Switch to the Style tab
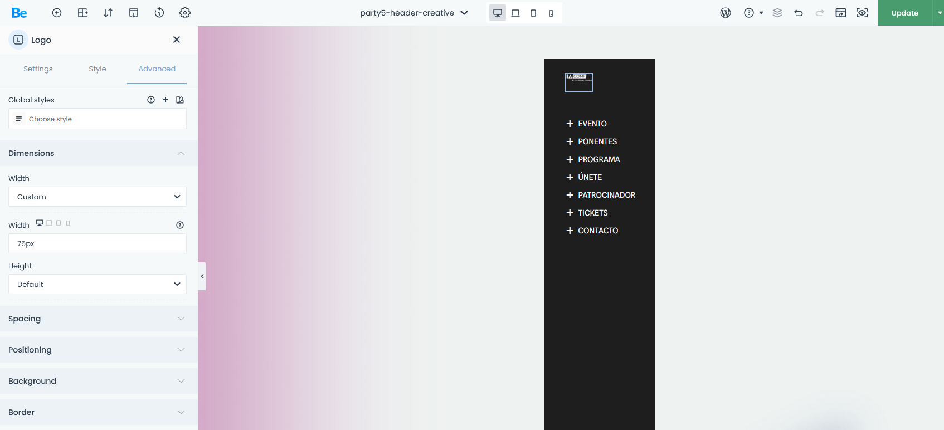 98,69
